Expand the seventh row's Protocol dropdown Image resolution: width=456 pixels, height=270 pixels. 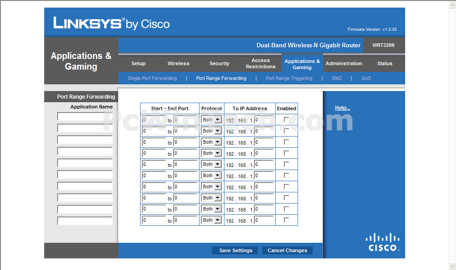coord(211,187)
